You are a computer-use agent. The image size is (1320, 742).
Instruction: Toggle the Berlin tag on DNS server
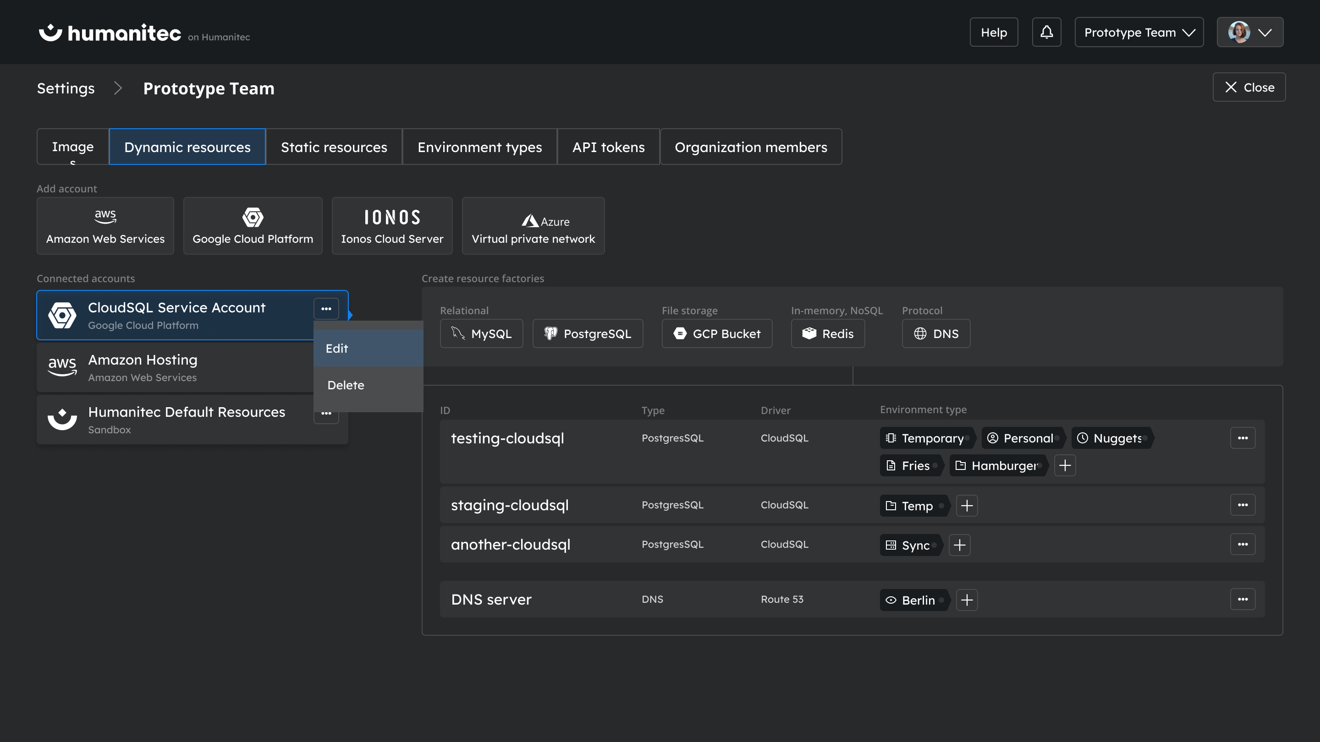click(913, 600)
